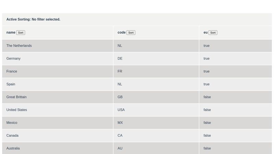Select the USA code cell
The image size is (274, 154).
click(121, 110)
